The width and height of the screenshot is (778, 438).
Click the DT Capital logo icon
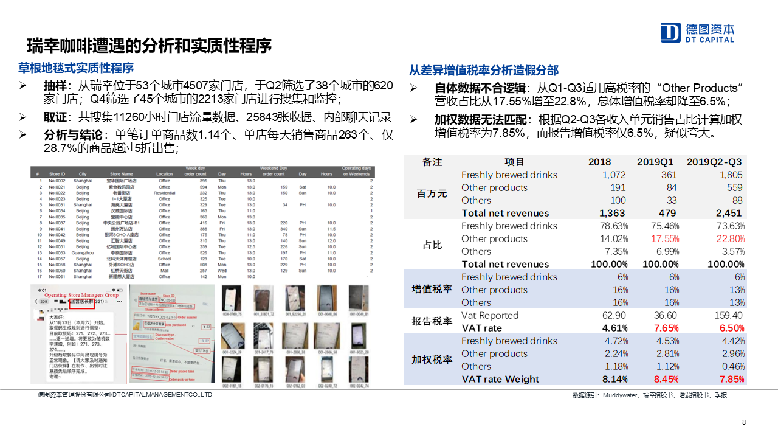click(670, 33)
